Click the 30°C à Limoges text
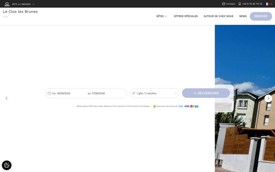275x172 pixels. pos(21,4)
